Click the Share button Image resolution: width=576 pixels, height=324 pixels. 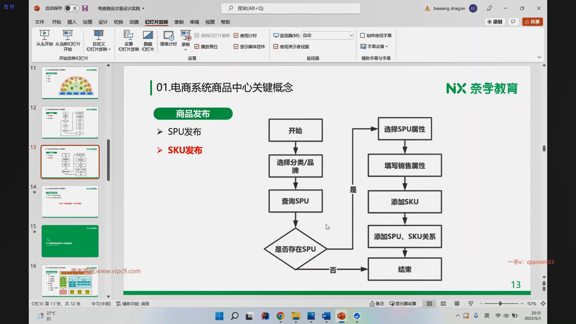(532, 22)
